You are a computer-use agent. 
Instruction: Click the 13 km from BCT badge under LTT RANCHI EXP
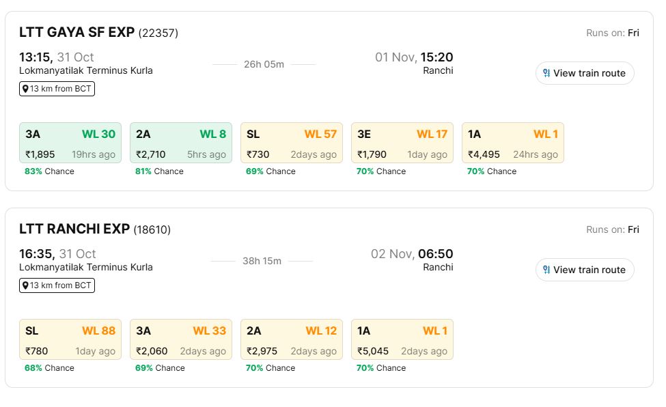pyautogui.click(x=57, y=285)
